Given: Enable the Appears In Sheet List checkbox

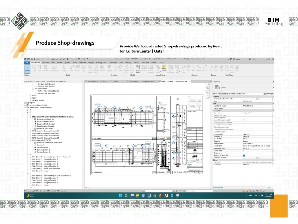Looking at the screenshot, I should pos(244,156).
